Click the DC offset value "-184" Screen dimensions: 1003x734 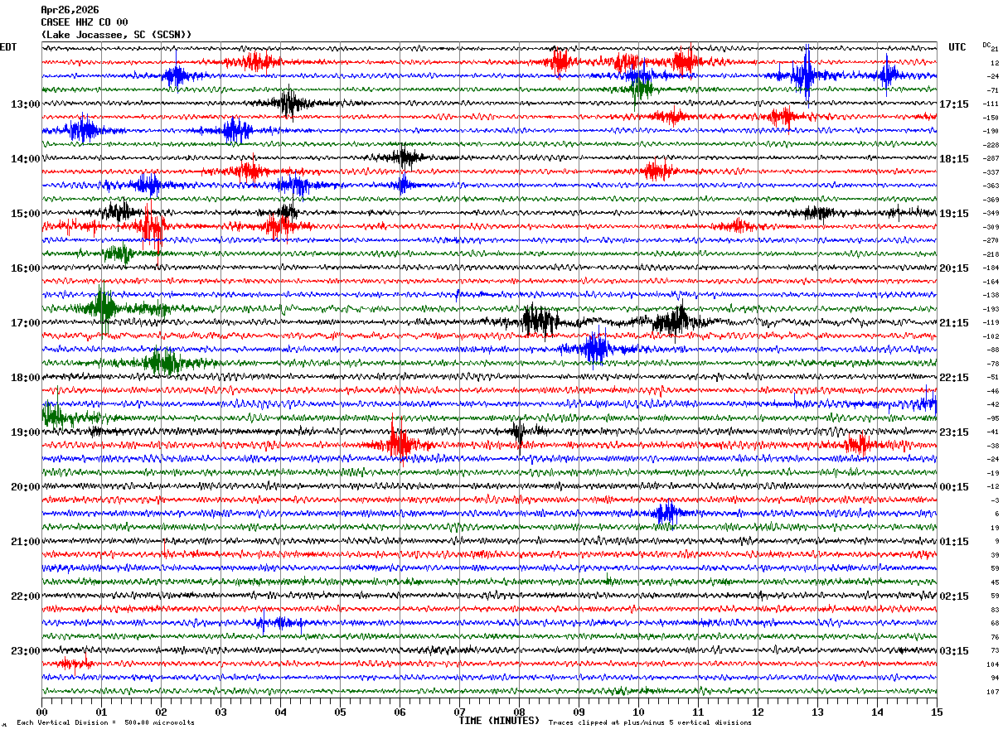pos(991,268)
